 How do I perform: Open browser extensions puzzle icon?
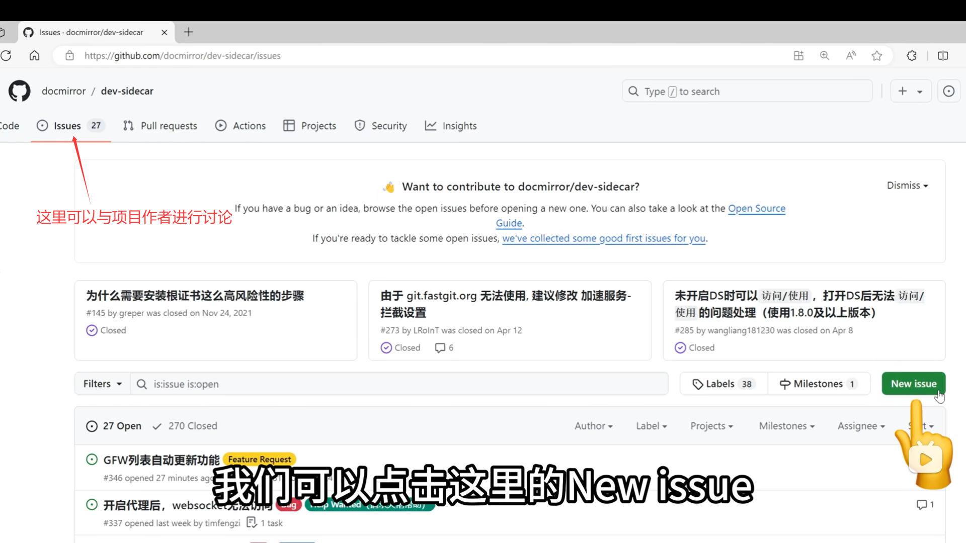coord(912,56)
